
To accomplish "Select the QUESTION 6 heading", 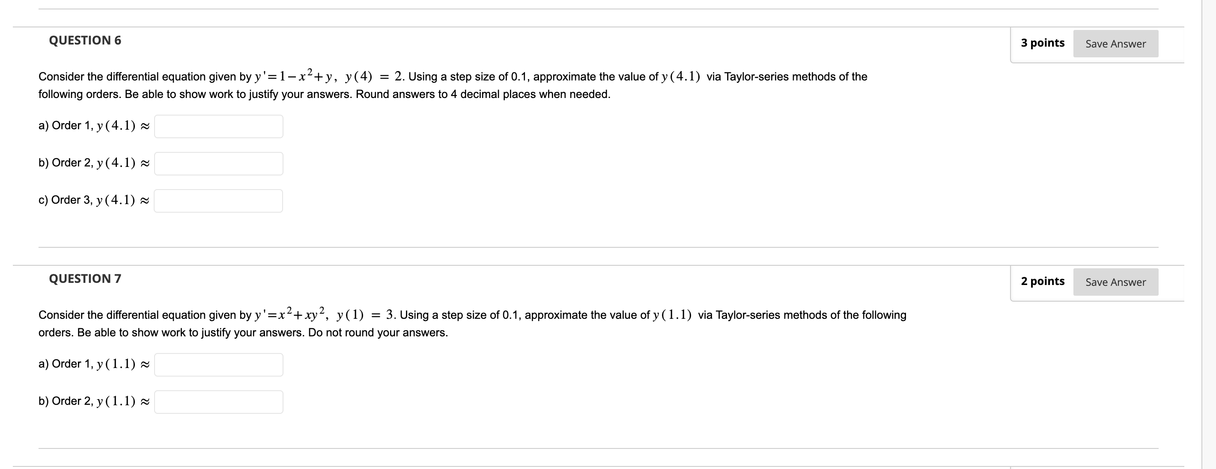I will pos(85,41).
